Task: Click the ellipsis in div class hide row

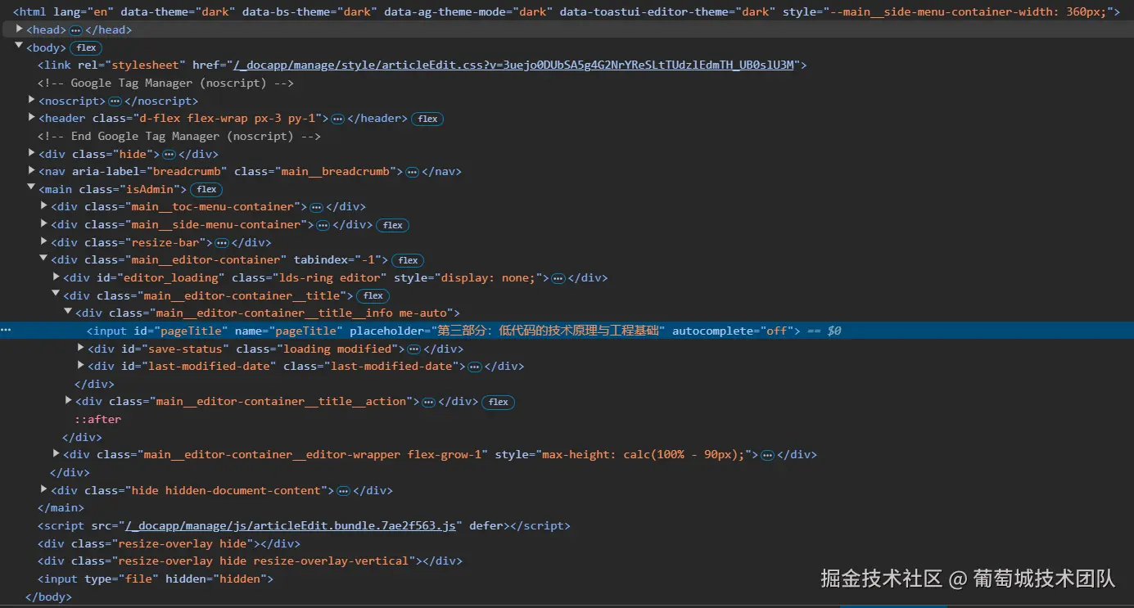Action: tap(169, 154)
